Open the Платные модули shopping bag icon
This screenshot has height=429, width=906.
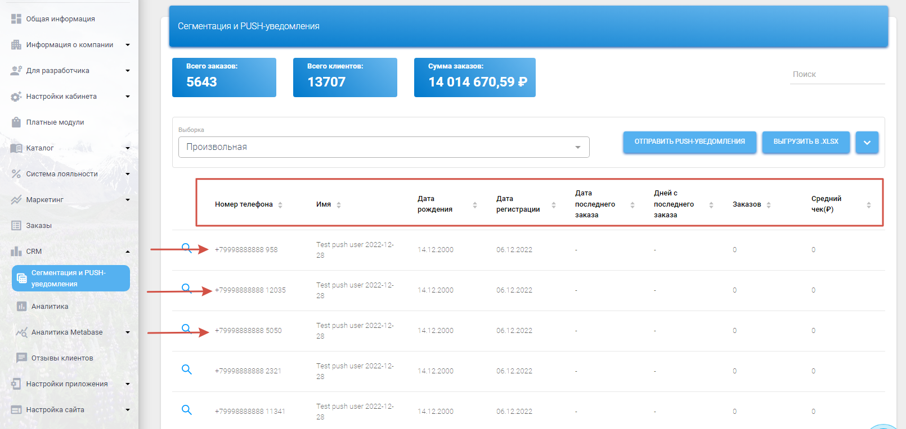click(16, 122)
